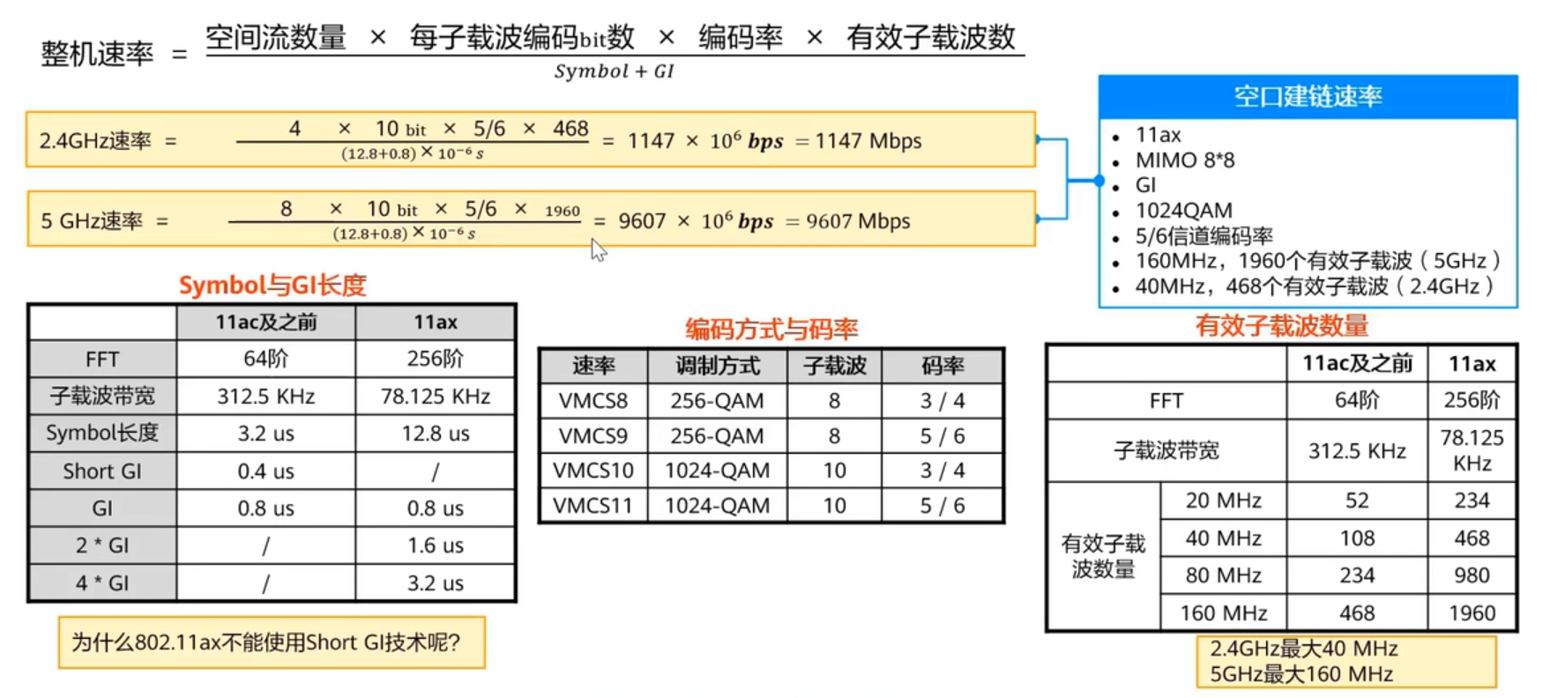Screen dimensions: 1550x698
Task: Click the "编码方式与码率" orange title
Action: (771, 330)
